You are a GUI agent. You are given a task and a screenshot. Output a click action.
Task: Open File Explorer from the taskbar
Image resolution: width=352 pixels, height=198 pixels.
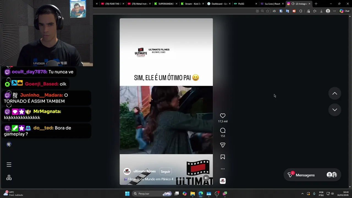(x=193, y=194)
